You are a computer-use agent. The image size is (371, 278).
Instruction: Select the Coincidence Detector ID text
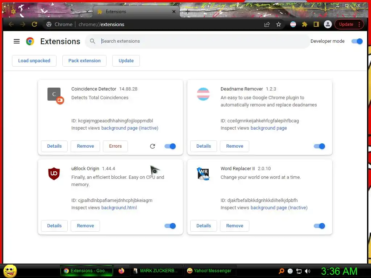point(112,121)
